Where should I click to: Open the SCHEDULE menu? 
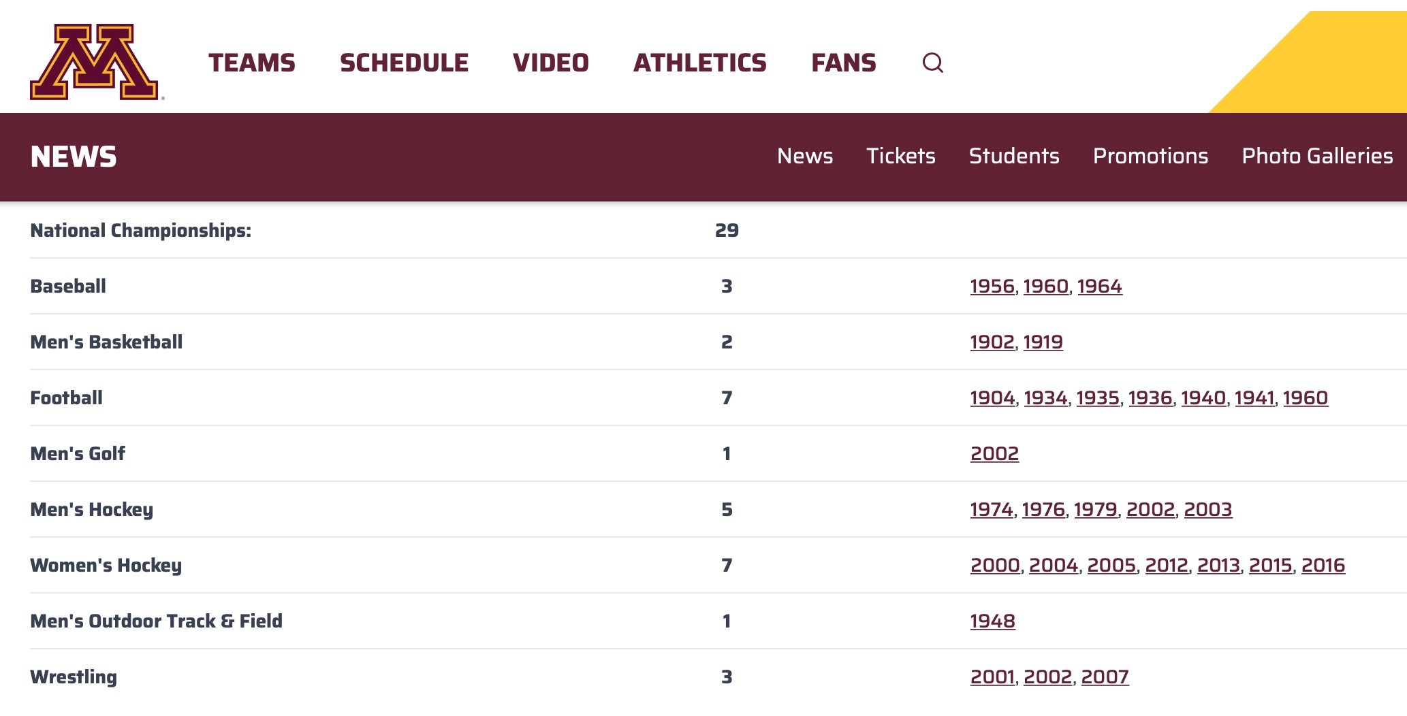[x=404, y=63]
